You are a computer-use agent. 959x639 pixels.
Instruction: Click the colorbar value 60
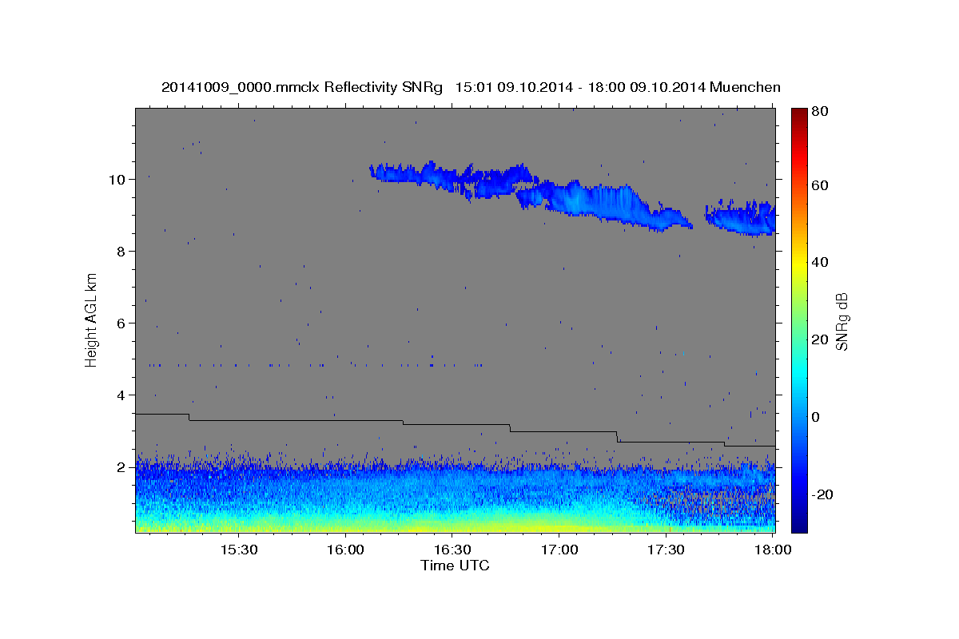click(821, 185)
